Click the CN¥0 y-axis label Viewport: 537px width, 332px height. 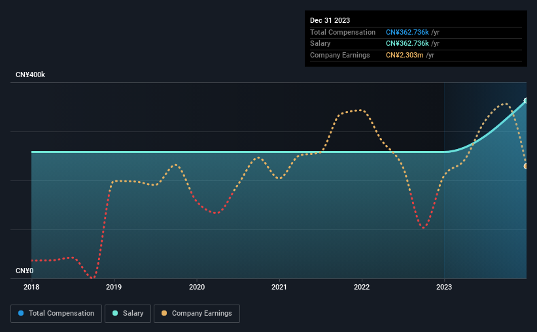click(x=24, y=271)
